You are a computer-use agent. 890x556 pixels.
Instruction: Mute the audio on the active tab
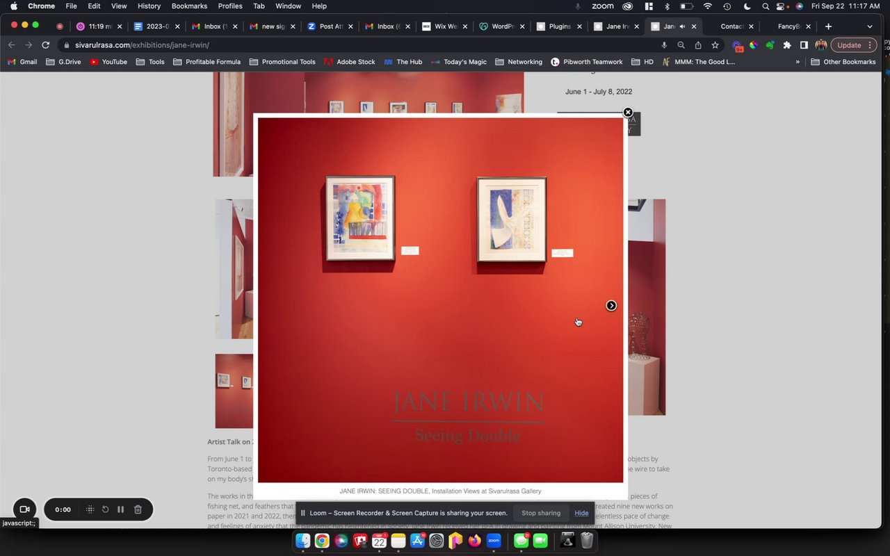tap(682, 26)
